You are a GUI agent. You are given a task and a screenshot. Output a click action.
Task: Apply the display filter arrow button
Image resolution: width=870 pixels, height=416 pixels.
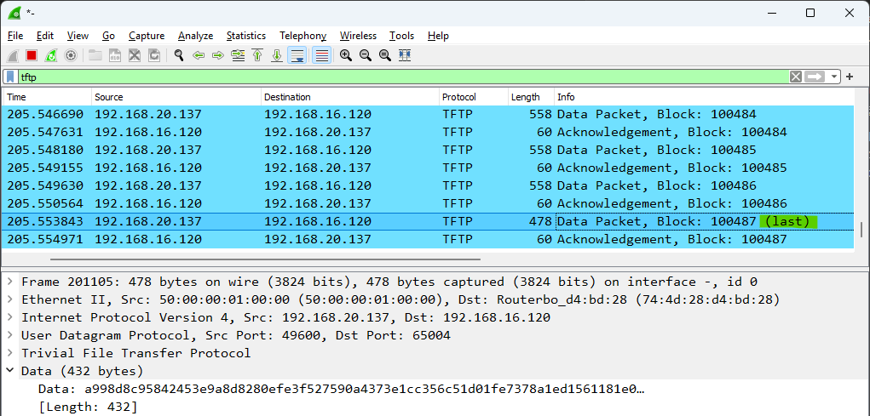tap(815, 77)
